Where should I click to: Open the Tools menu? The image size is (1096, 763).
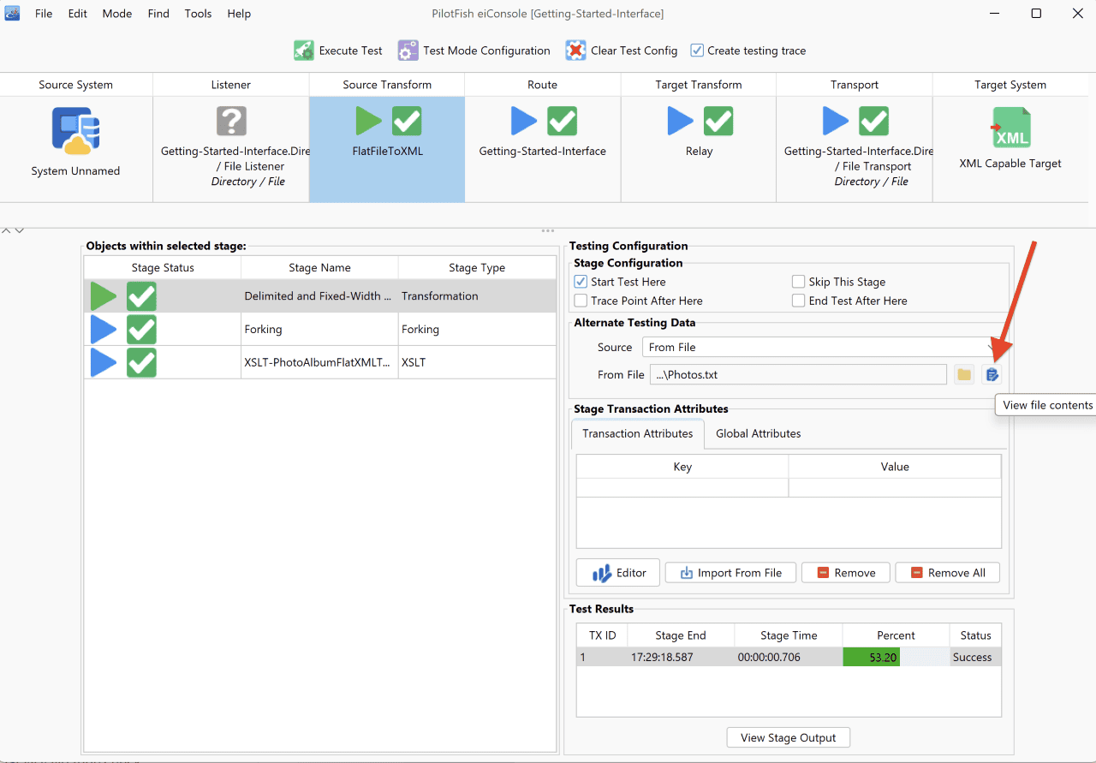(198, 14)
